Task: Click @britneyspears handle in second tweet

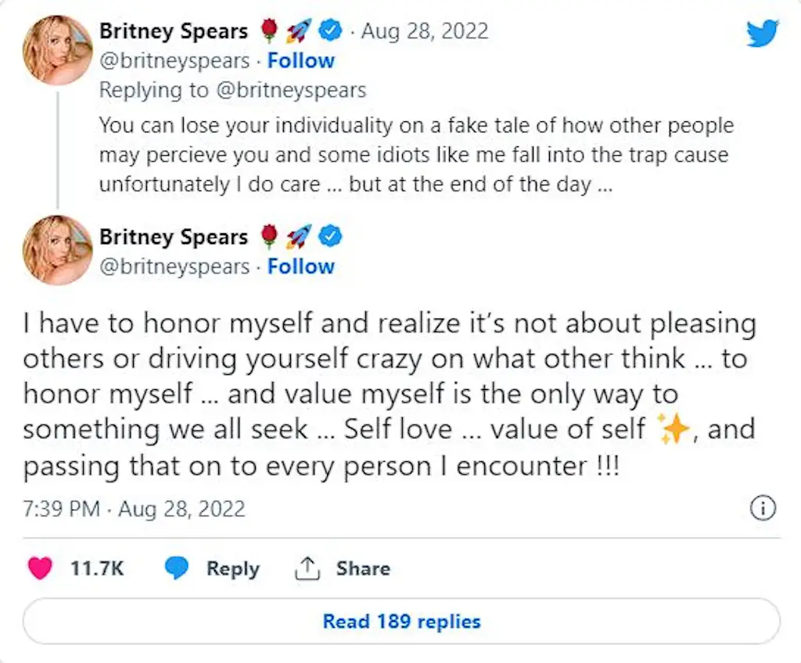Action: coord(174,266)
